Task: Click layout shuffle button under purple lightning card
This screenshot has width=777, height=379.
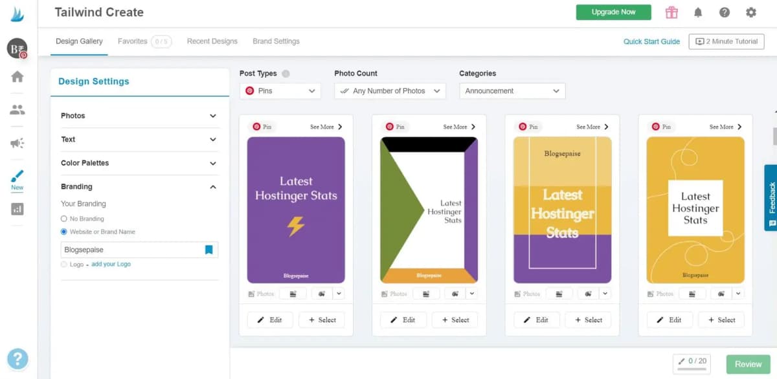Action: click(x=293, y=294)
